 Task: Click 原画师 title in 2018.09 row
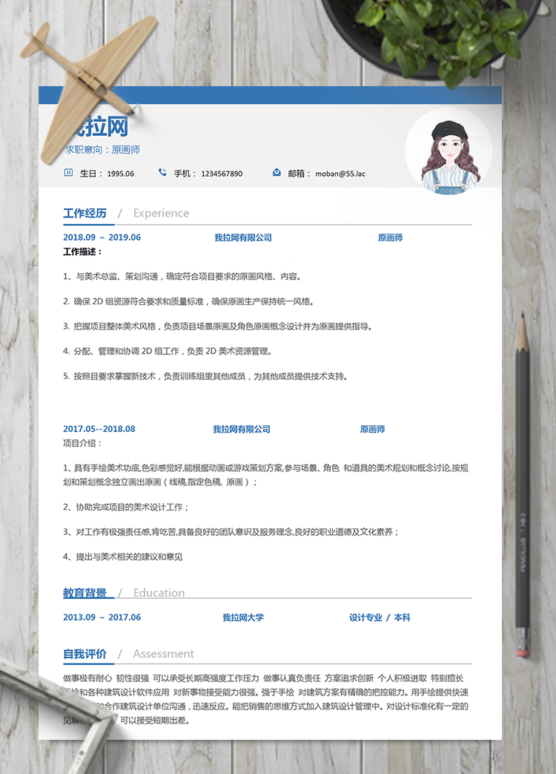click(x=390, y=237)
